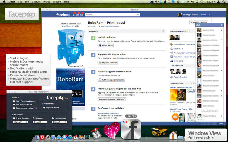Open Spotlight search in menu bar

[223, 2]
